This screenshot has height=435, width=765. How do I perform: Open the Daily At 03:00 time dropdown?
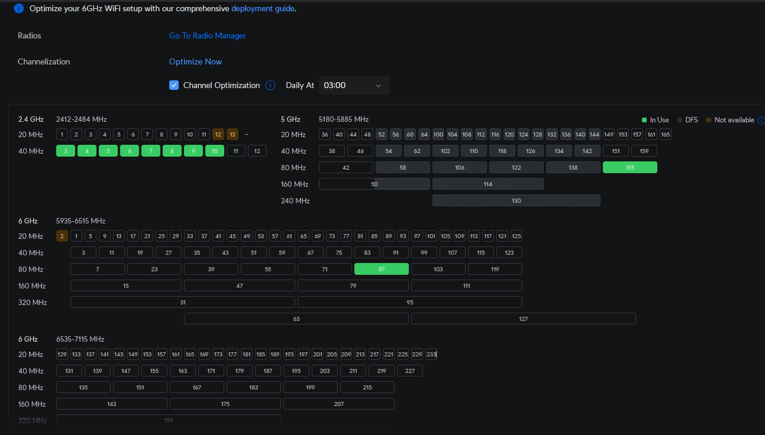coord(354,85)
